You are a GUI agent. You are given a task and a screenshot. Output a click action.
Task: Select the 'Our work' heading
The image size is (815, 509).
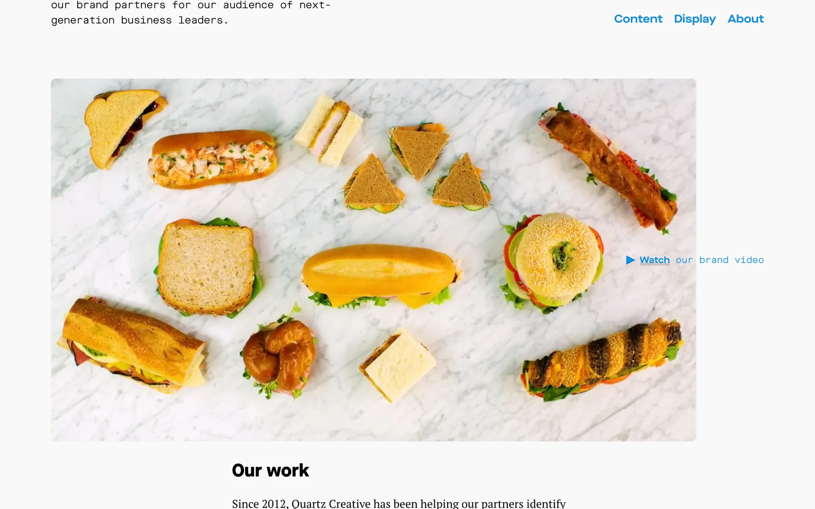[x=270, y=470]
